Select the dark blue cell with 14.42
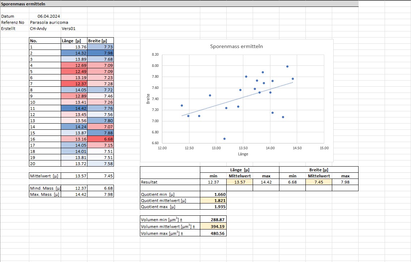411x262 pixels. click(x=74, y=108)
